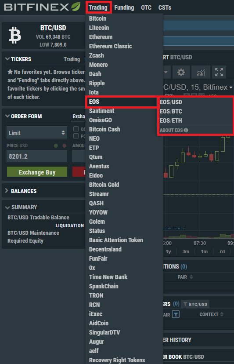This screenshot has height=364, width=234.
Task: Expand the BALANCES panel
Action: [x=7, y=191]
